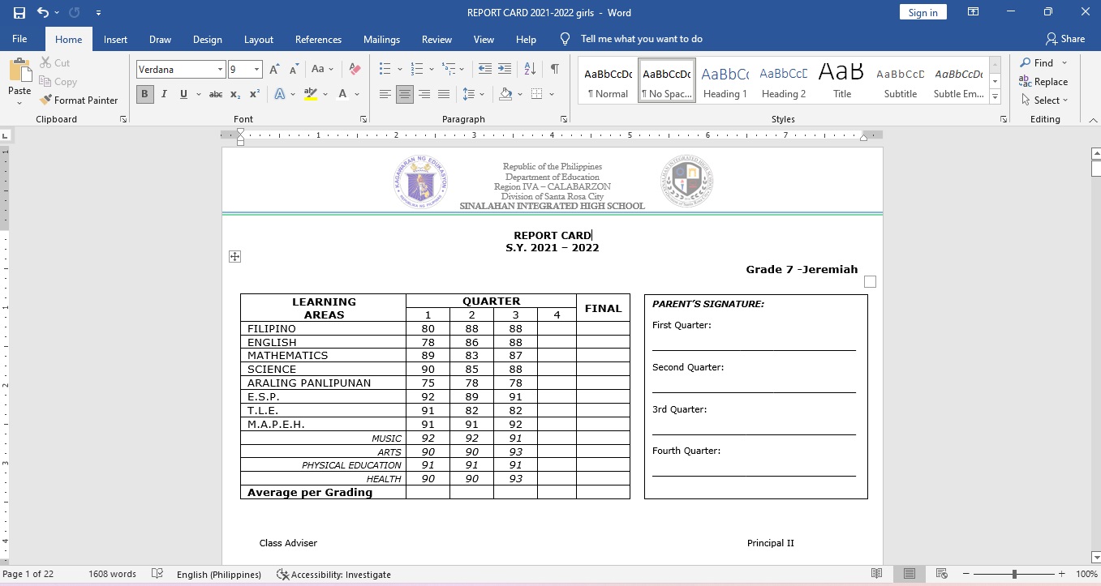Toggle Strikethrough formatting
This screenshot has width=1101, height=586.
215,94
